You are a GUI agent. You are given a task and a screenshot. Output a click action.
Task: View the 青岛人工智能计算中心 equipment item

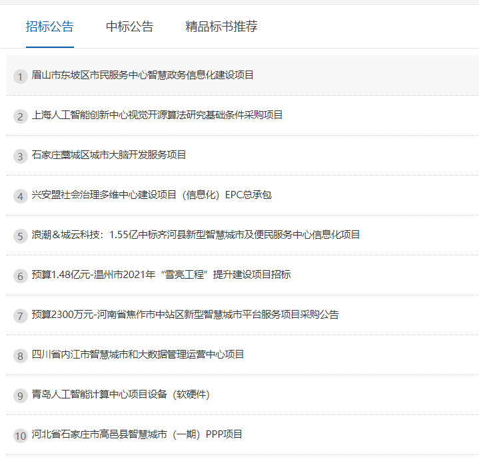point(121,394)
